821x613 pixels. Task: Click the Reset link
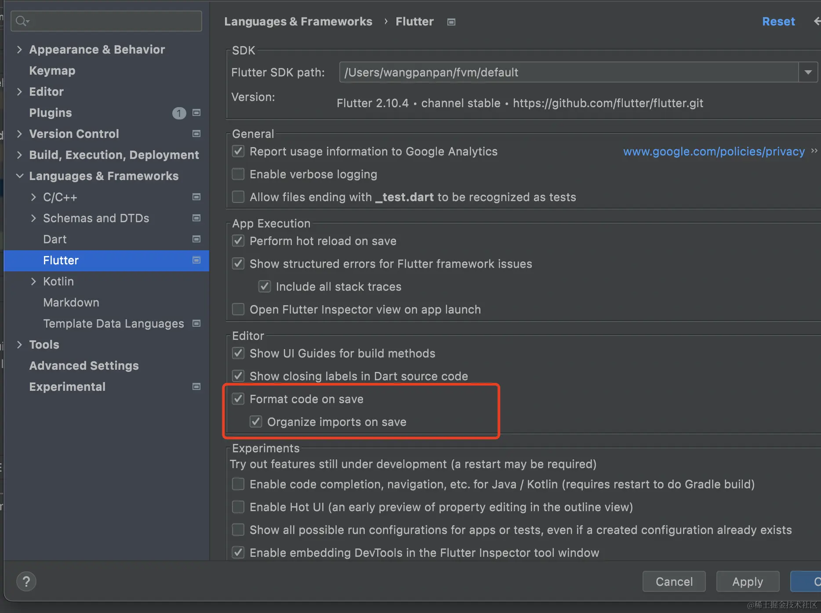coord(778,22)
